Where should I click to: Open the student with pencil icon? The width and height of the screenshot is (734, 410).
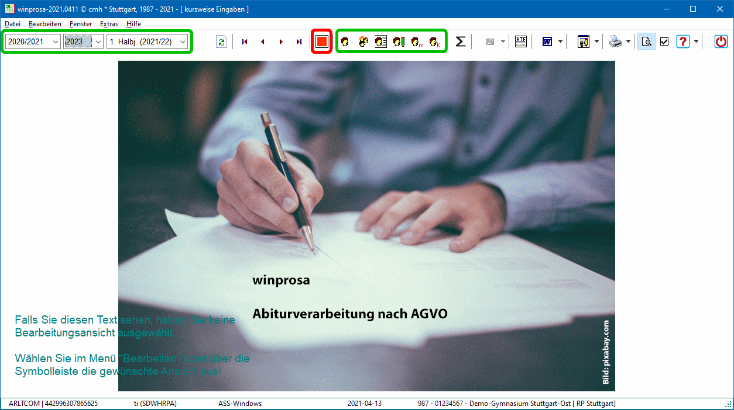pyautogui.click(x=399, y=41)
